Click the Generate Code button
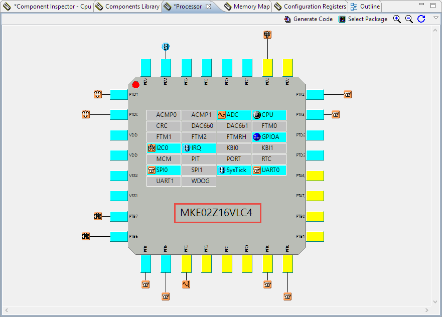This screenshot has width=442, height=317. 309,19
